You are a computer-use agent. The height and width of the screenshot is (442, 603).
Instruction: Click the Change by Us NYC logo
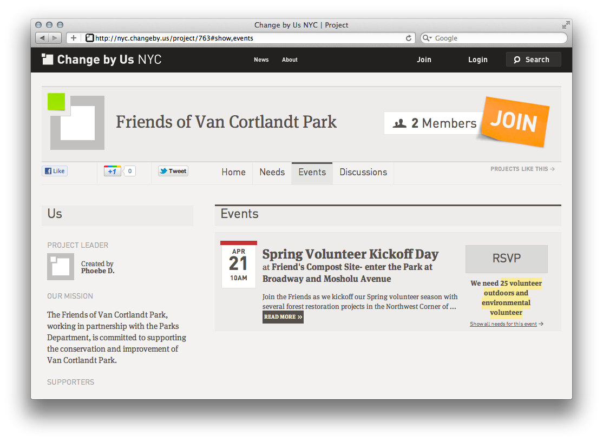click(x=102, y=60)
